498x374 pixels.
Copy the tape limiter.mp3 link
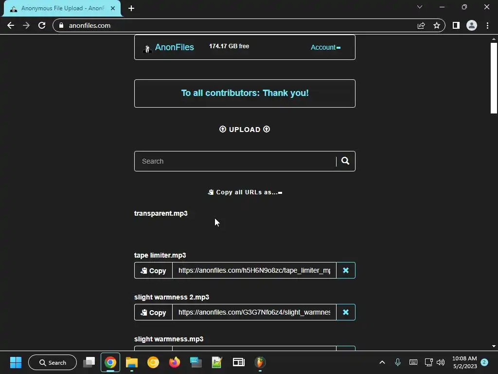[153, 270]
